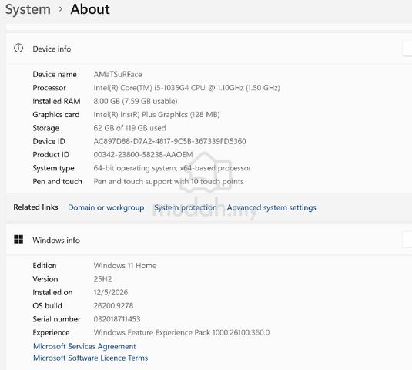Open Microsoft Software Licence Terms link
The image size is (412, 370).
pos(91,358)
